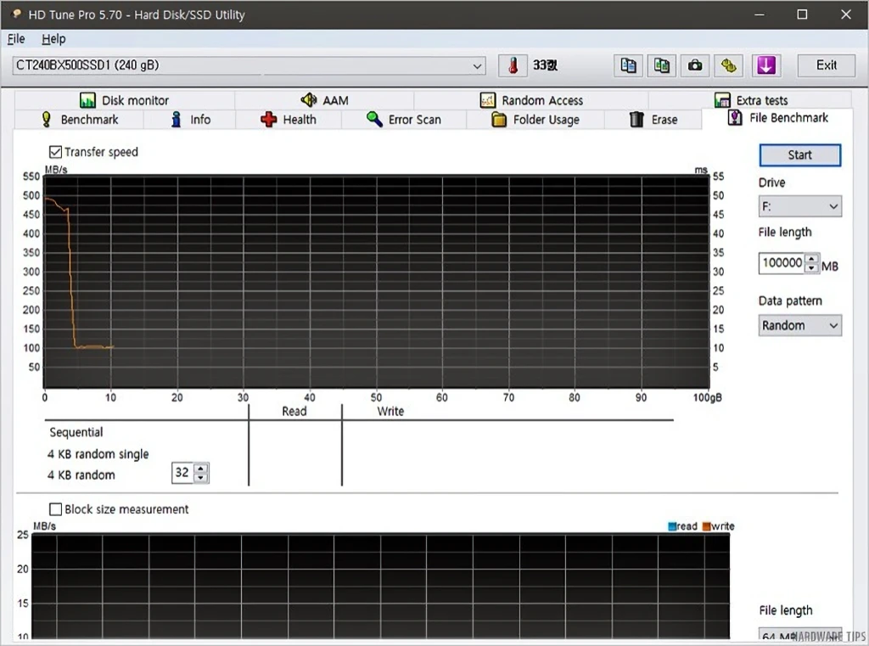This screenshot has height=646, width=869.
Task: Select the File Benchmark tab
Action: (x=777, y=118)
